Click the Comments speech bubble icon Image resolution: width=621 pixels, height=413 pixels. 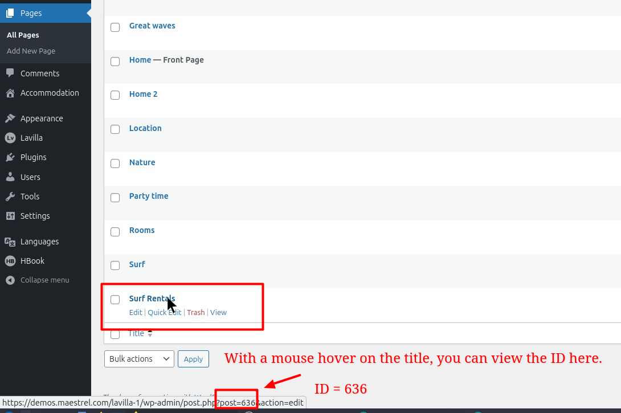click(x=10, y=73)
